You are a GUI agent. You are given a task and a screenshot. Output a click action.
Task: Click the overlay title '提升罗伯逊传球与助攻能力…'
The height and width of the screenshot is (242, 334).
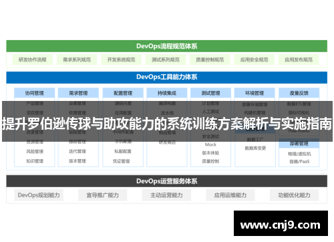click(x=167, y=124)
